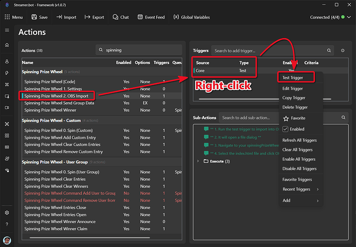Screen dimensions: 356x247
Task: Select 'Spinning Prize Wheel [Code]' action row
Action: pos(102,81)
